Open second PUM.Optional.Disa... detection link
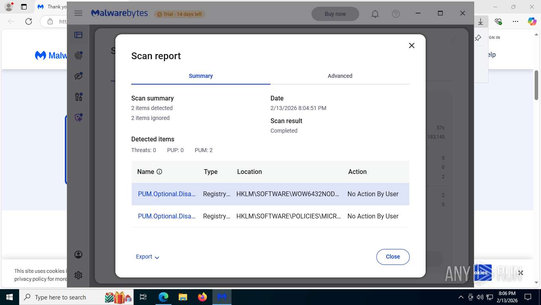The width and height of the screenshot is (541, 305). pos(167,216)
